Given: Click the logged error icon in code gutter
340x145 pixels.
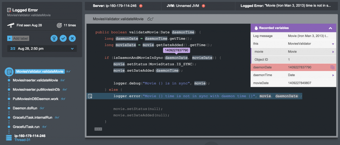Looking at the screenshot, I should 90,96.
